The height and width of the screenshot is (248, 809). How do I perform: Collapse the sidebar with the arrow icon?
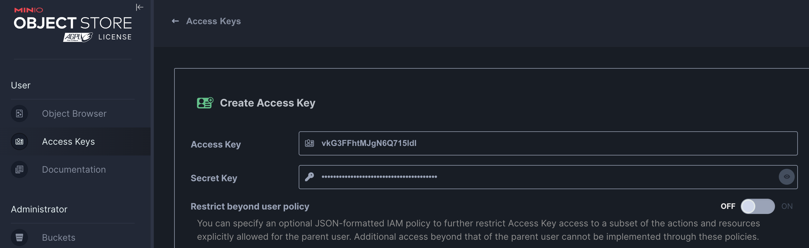click(x=139, y=7)
